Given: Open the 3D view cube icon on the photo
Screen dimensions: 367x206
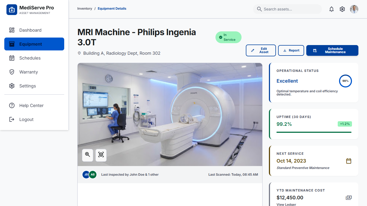Looking at the screenshot, I should click(x=101, y=155).
